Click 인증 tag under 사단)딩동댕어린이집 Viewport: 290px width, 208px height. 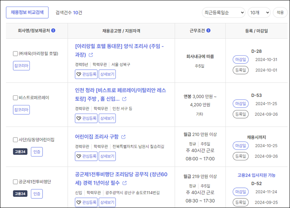37,152
